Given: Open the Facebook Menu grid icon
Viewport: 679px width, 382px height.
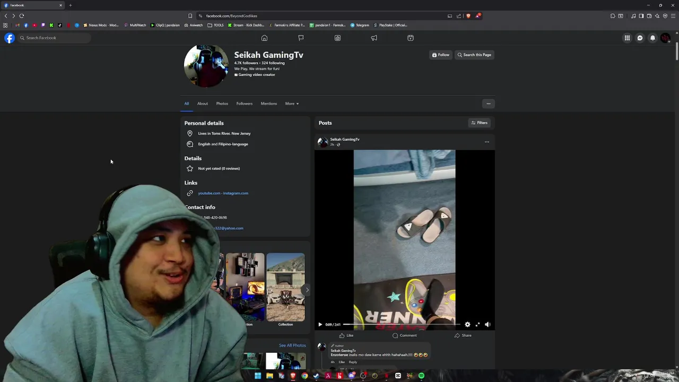Looking at the screenshot, I should (627, 38).
